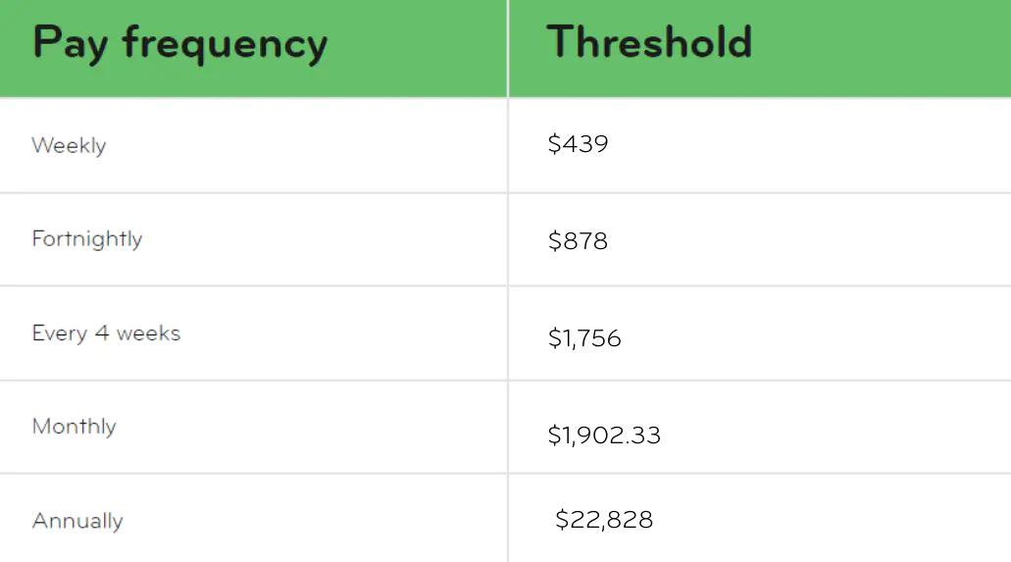The image size is (1011, 562).
Task: Pick the threshold amount for annual pay
Action: [604, 519]
